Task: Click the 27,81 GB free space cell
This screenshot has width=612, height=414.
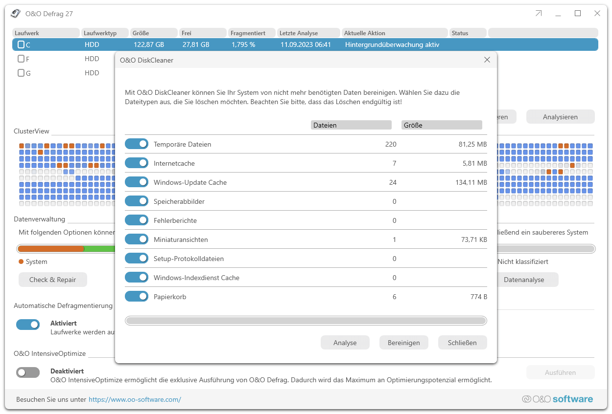Action: point(196,44)
